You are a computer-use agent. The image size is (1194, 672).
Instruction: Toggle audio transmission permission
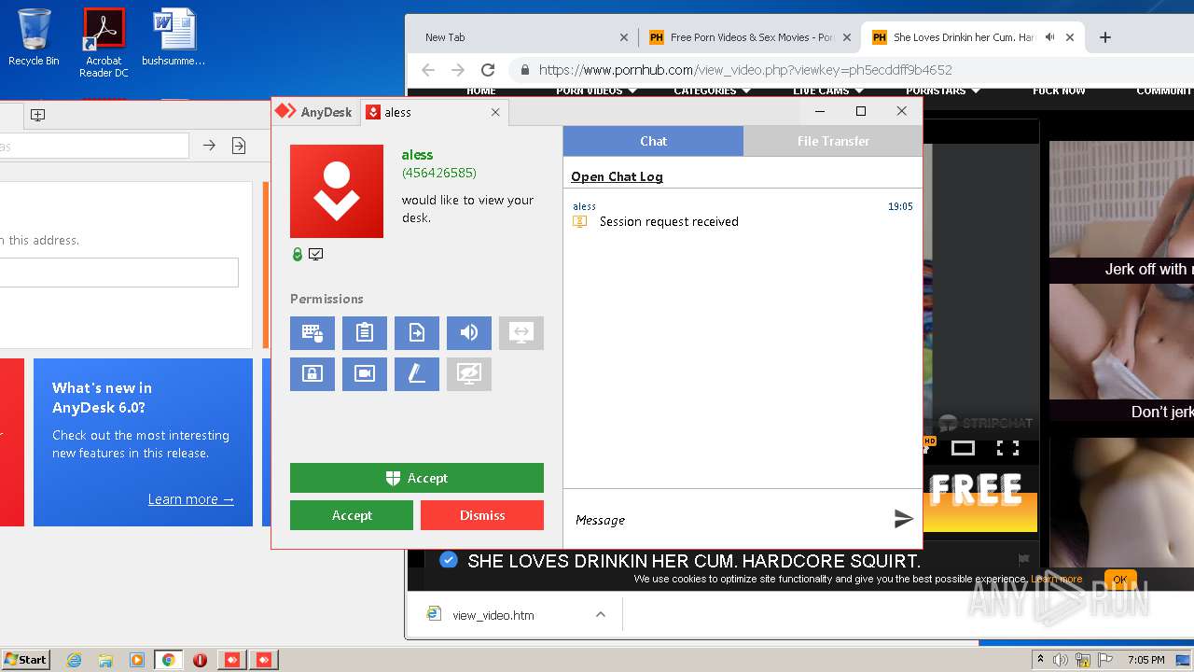point(469,333)
